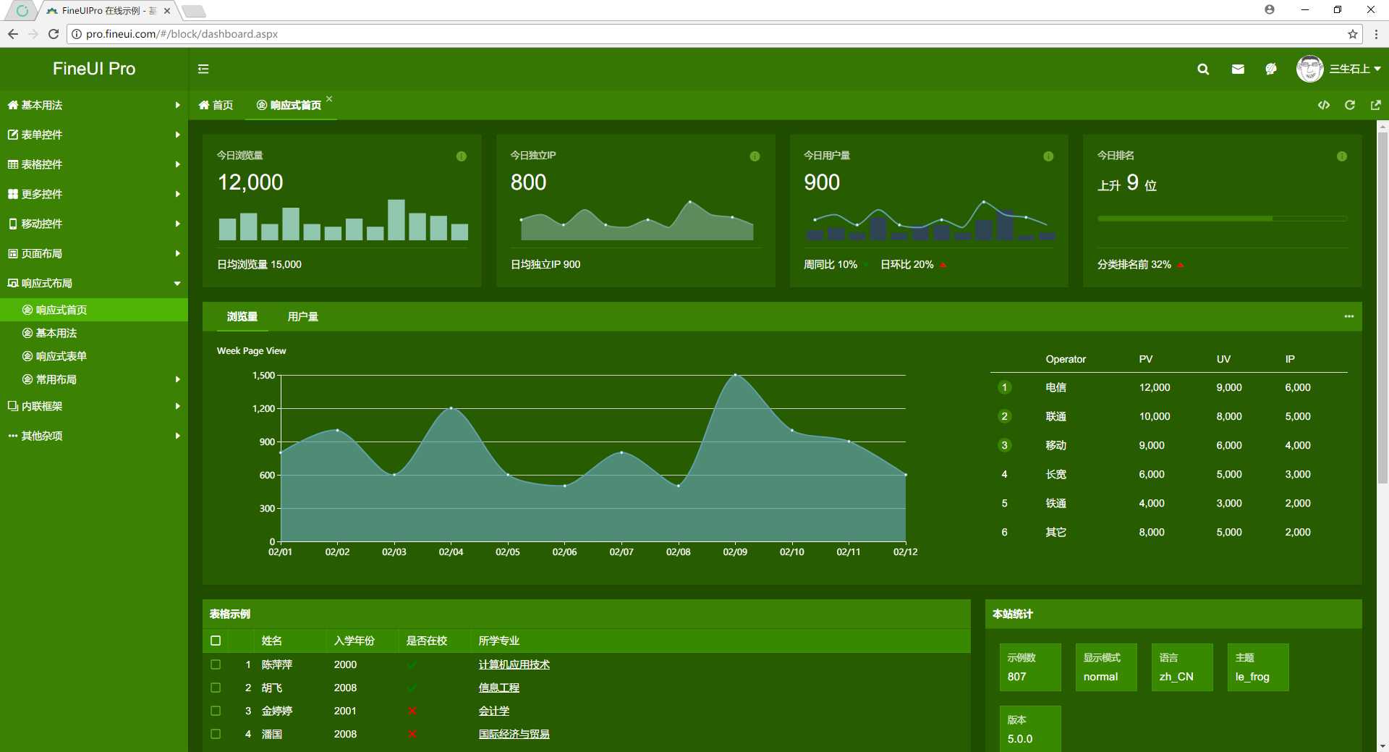Check the row checkbox for 胡飞
This screenshot has width=1389, height=752.
(216, 688)
